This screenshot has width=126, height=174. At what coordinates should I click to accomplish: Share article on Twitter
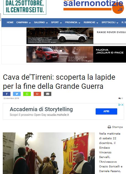(x=17, y=94)
